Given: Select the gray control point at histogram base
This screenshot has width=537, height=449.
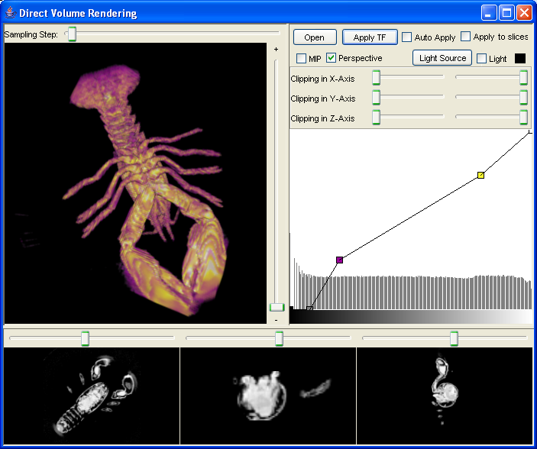Looking at the screenshot, I should (309, 308).
